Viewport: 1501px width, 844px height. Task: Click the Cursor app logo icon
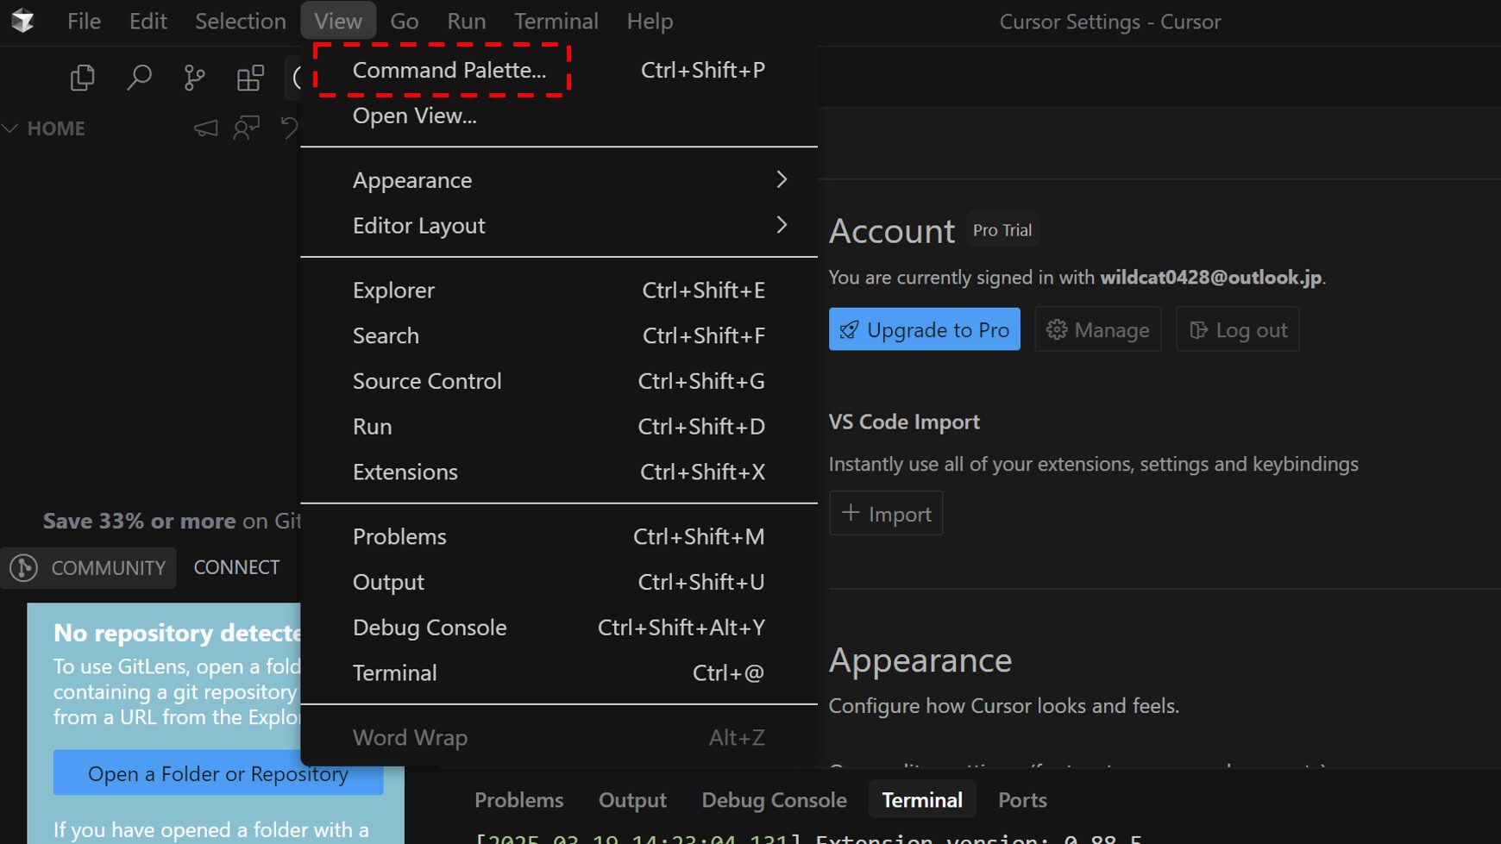pyautogui.click(x=23, y=20)
